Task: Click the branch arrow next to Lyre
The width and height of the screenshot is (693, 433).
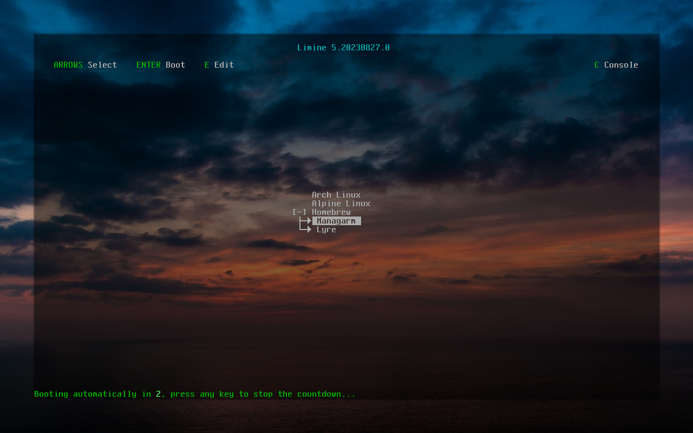Action: pos(305,229)
